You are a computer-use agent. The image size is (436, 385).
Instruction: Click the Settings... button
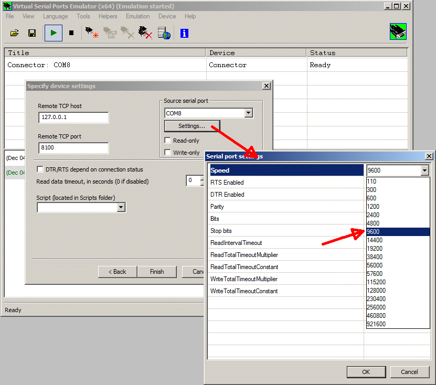coord(192,126)
